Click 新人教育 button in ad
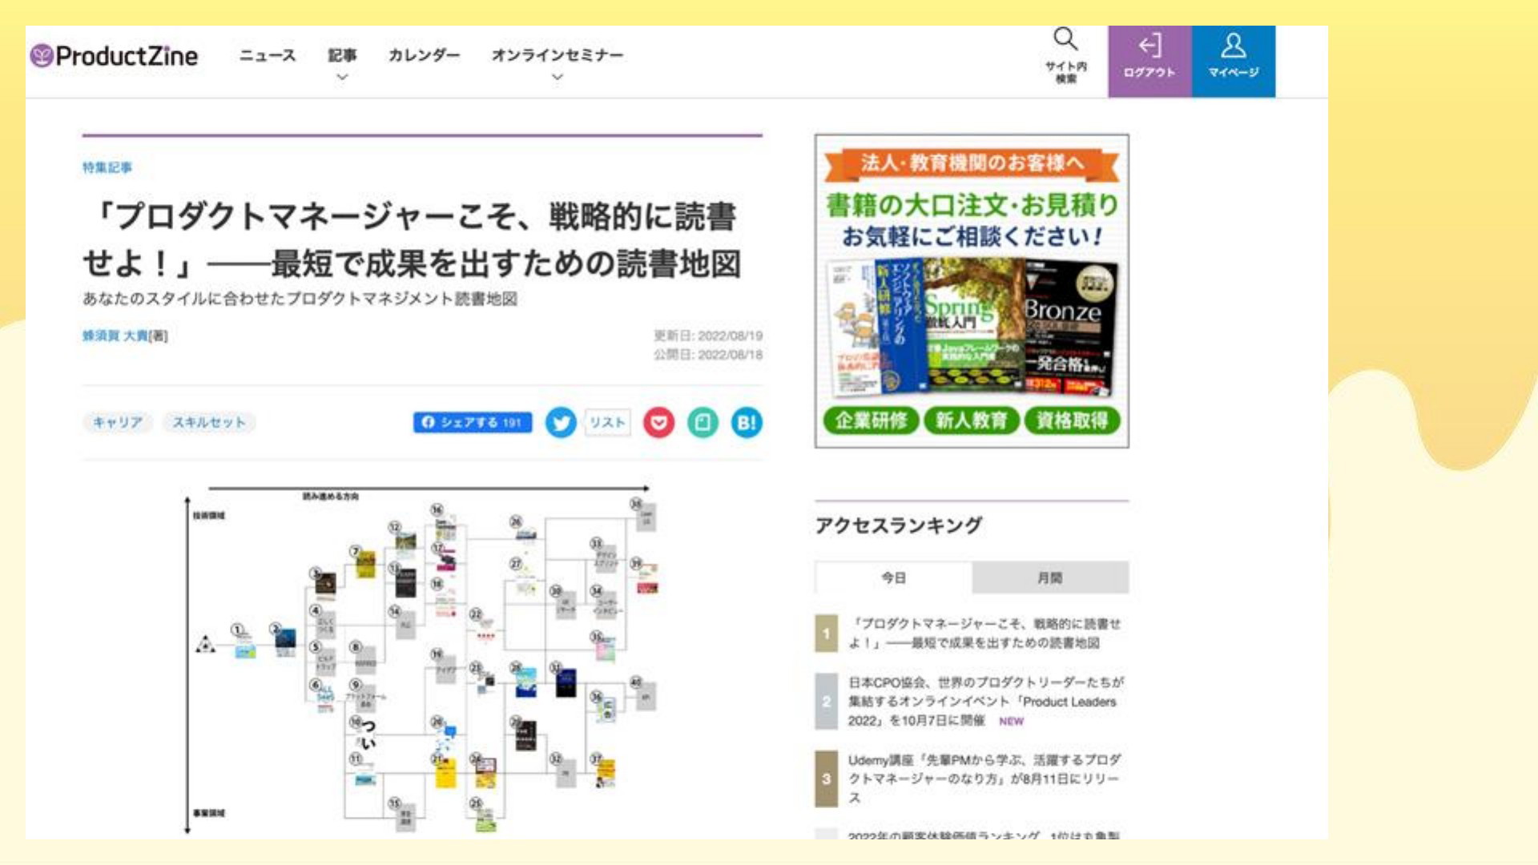Image resolution: width=1538 pixels, height=865 pixels. [x=971, y=420]
